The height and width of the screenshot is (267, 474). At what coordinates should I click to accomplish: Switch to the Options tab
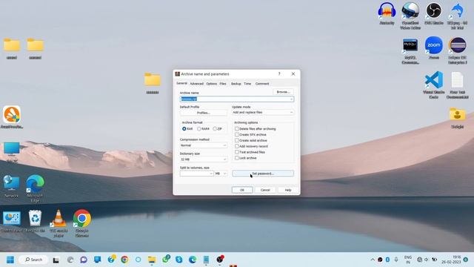[212, 84]
